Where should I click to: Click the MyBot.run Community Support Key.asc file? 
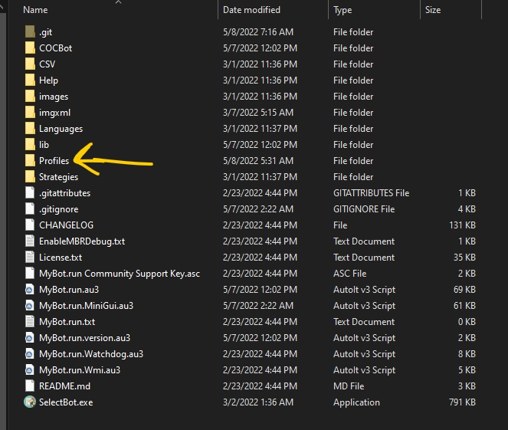tap(119, 274)
